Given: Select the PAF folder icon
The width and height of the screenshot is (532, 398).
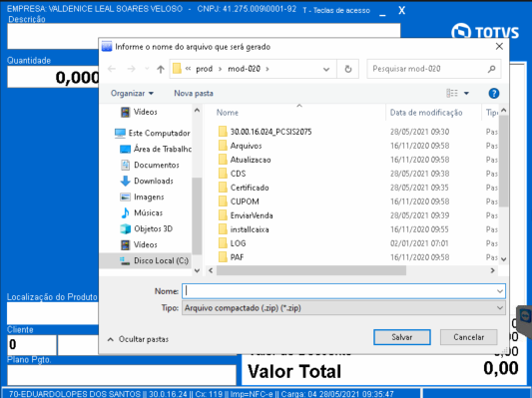Looking at the screenshot, I should click(x=223, y=257).
